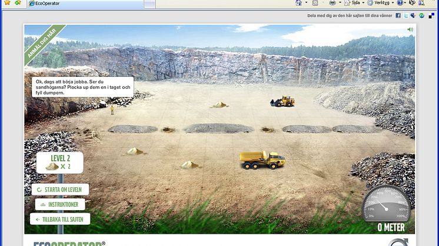Click the printer icon
The image size is (439, 246).
pyautogui.click(x=332, y=3)
